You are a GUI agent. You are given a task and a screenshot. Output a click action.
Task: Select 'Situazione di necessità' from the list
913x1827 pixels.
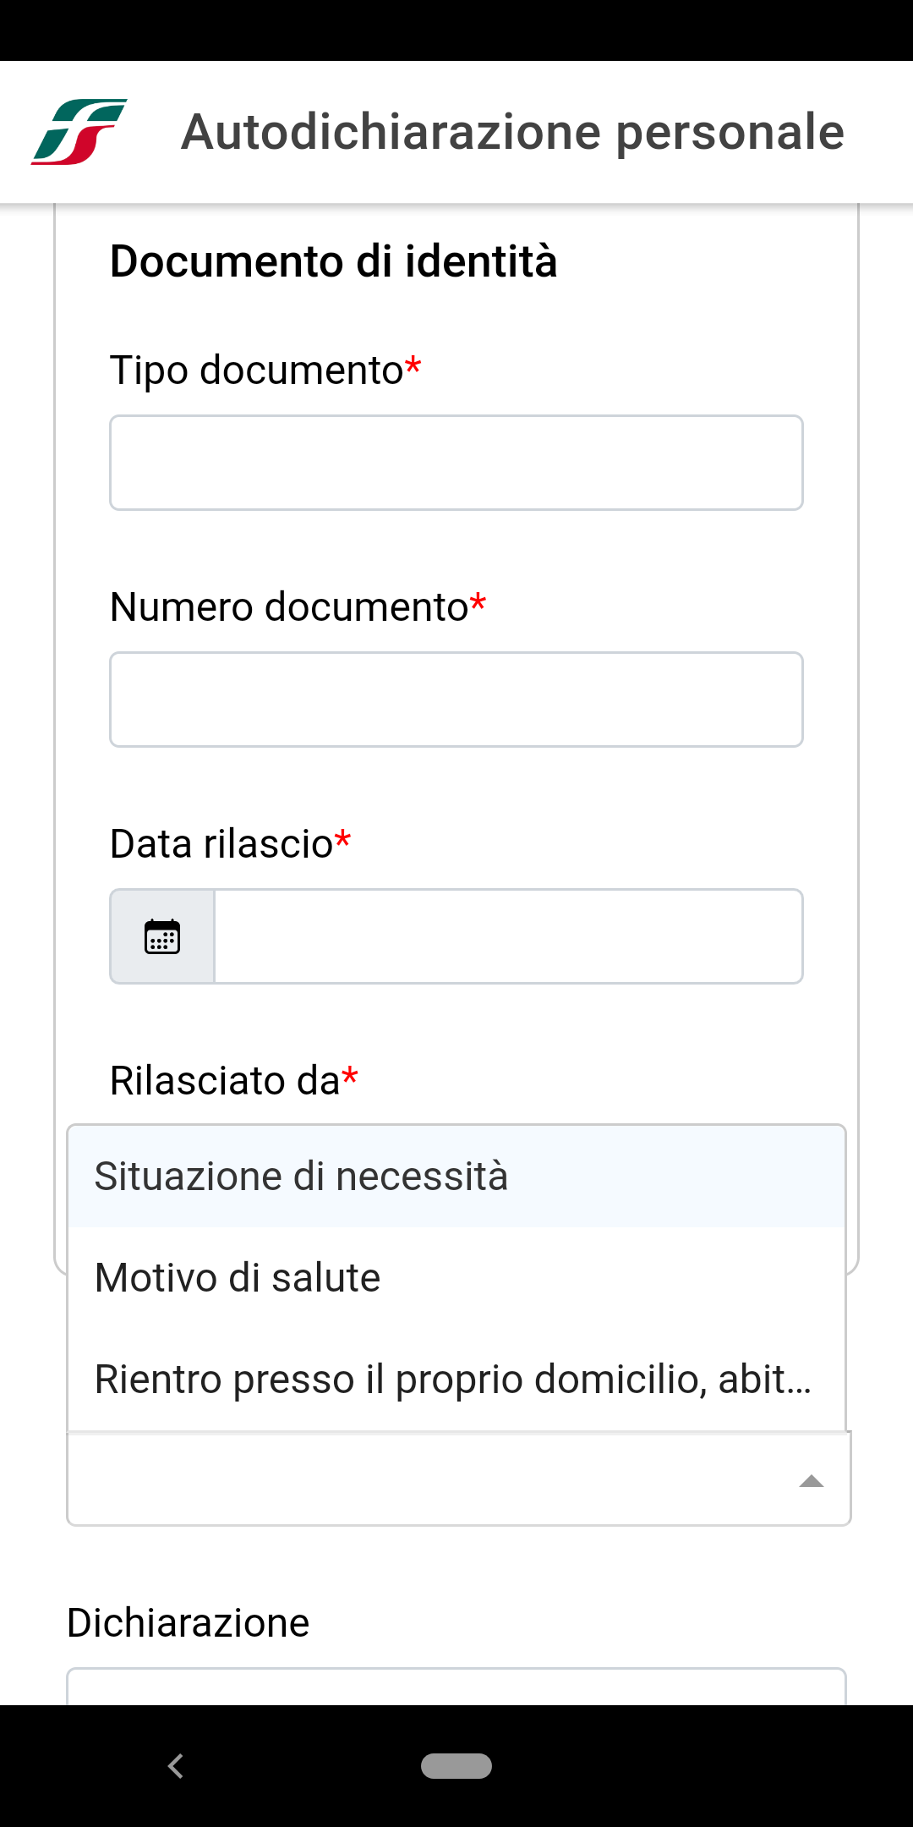(456, 1177)
